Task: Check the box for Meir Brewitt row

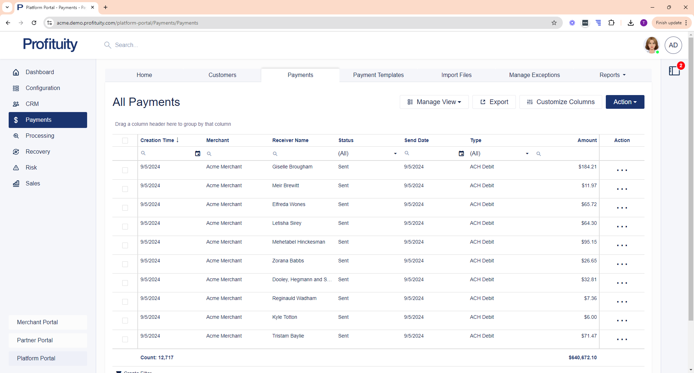Action: (x=125, y=189)
